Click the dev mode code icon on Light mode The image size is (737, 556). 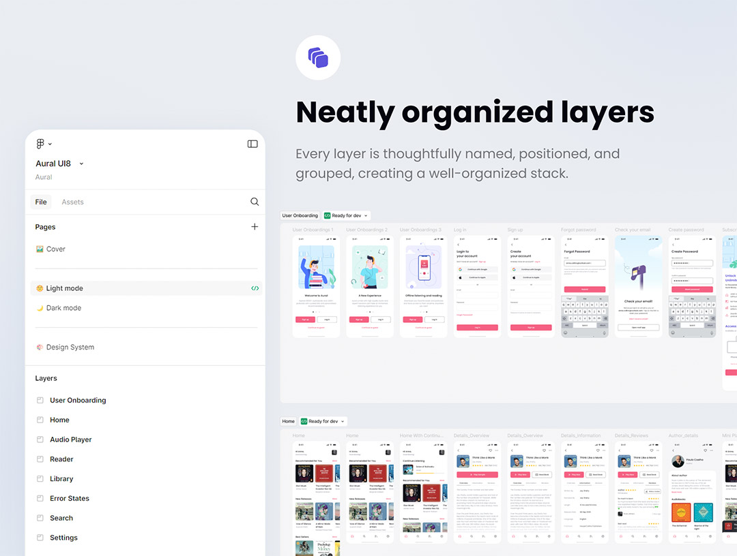(x=255, y=288)
